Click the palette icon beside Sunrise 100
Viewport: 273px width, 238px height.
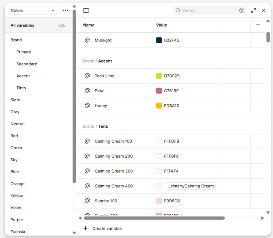click(87, 201)
